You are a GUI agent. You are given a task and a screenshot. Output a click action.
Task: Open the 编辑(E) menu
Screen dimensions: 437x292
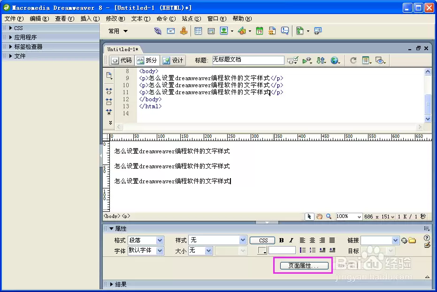click(39, 19)
